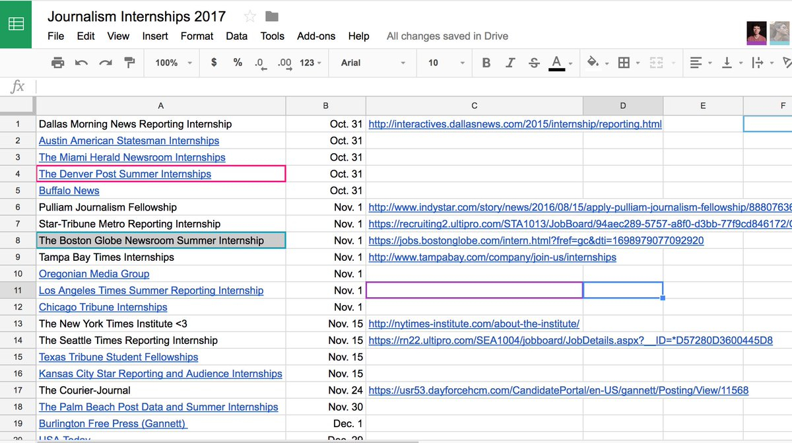Open the Add-ons menu
Screen dimensions: 792x443
tap(316, 36)
